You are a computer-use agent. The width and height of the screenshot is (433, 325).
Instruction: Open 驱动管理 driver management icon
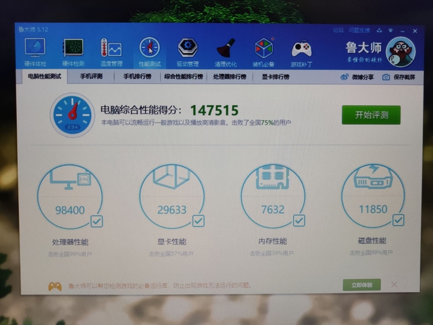pos(188,52)
